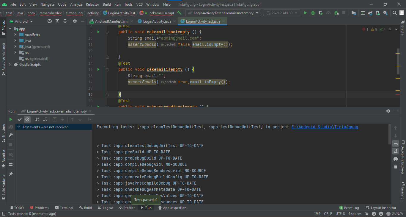Click the editor vertical scrollbar
Viewport: 406px width, 217px height.
tap(398, 61)
